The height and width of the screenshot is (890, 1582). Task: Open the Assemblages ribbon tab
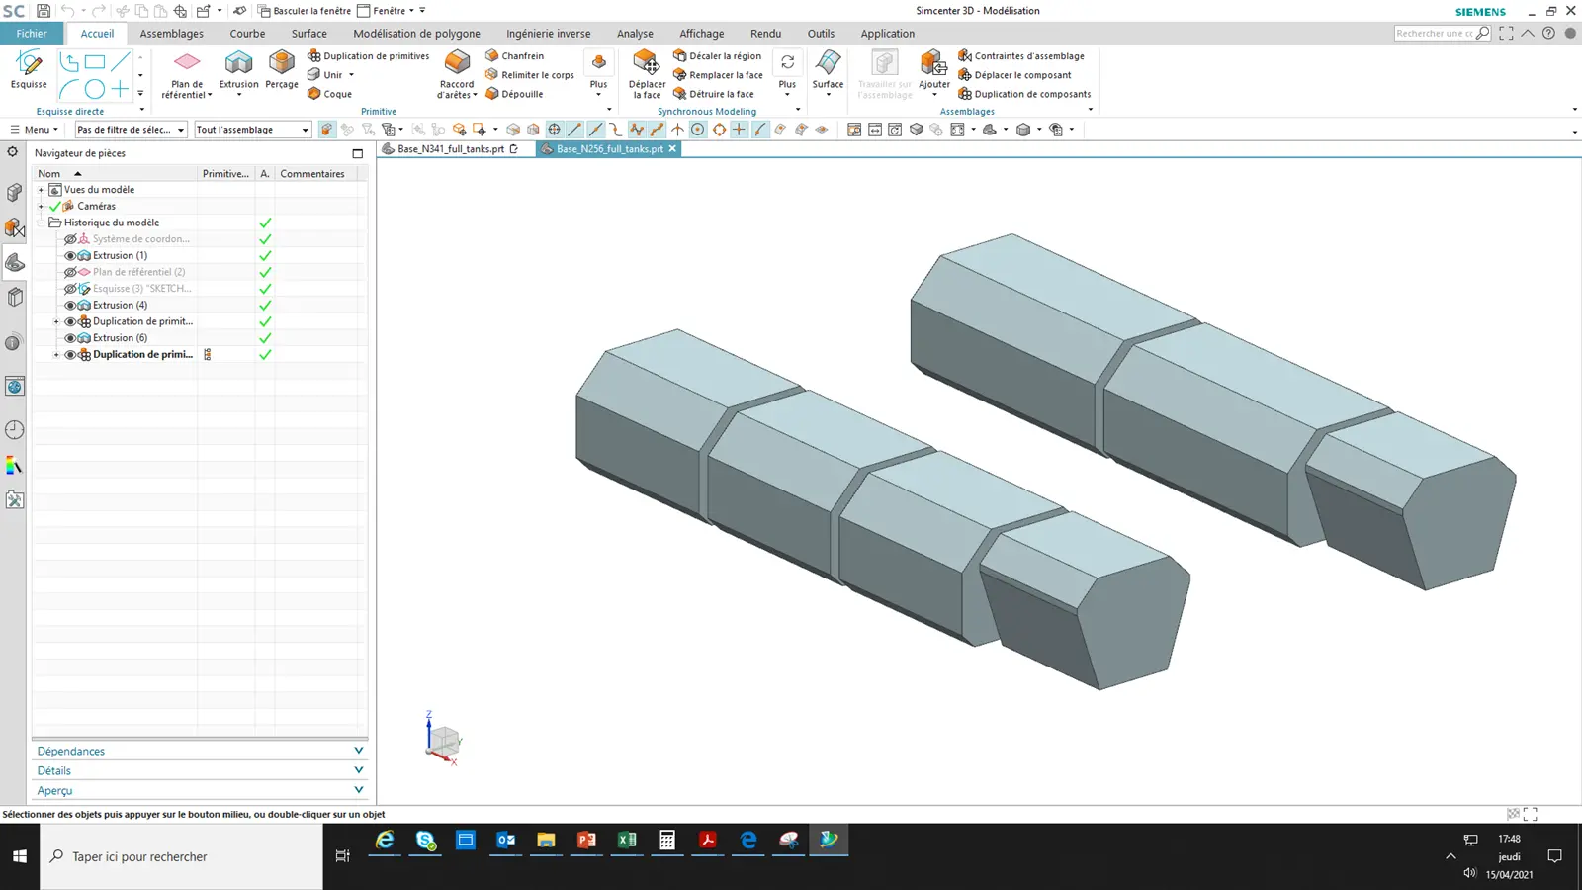point(171,34)
